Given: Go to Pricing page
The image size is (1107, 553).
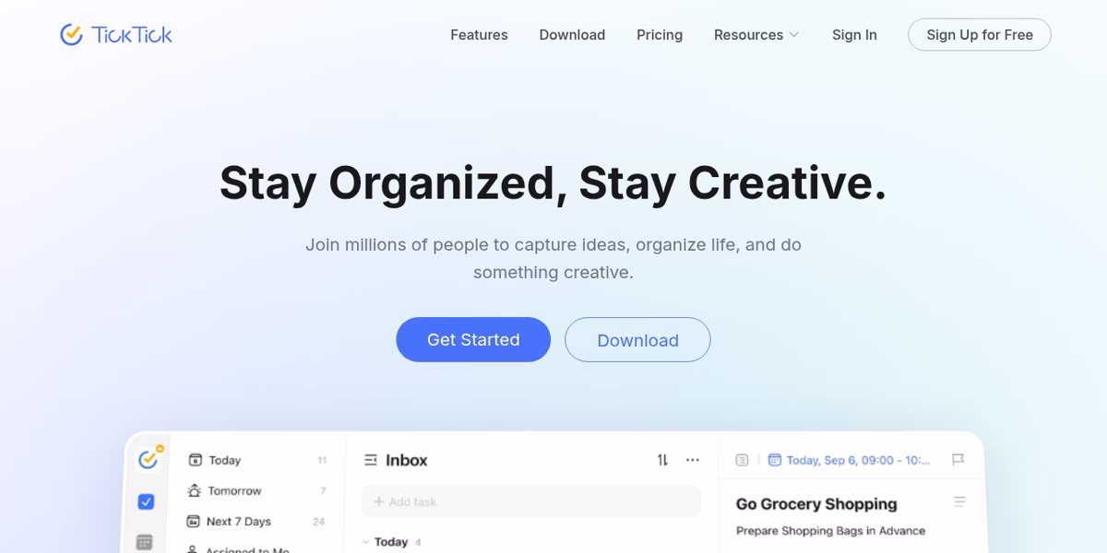Looking at the screenshot, I should tap(660, 35).
